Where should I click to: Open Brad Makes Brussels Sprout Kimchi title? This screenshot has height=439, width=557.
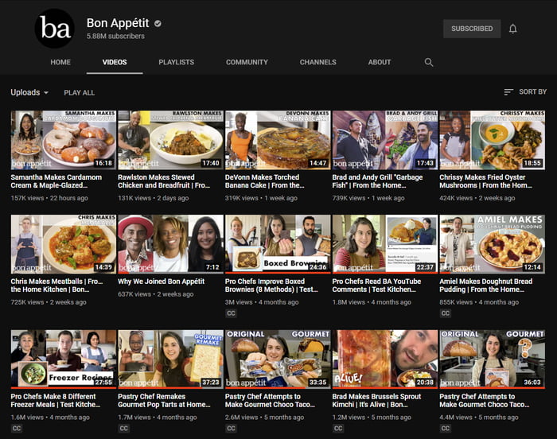pyautogui.click(x=376, y=400)
